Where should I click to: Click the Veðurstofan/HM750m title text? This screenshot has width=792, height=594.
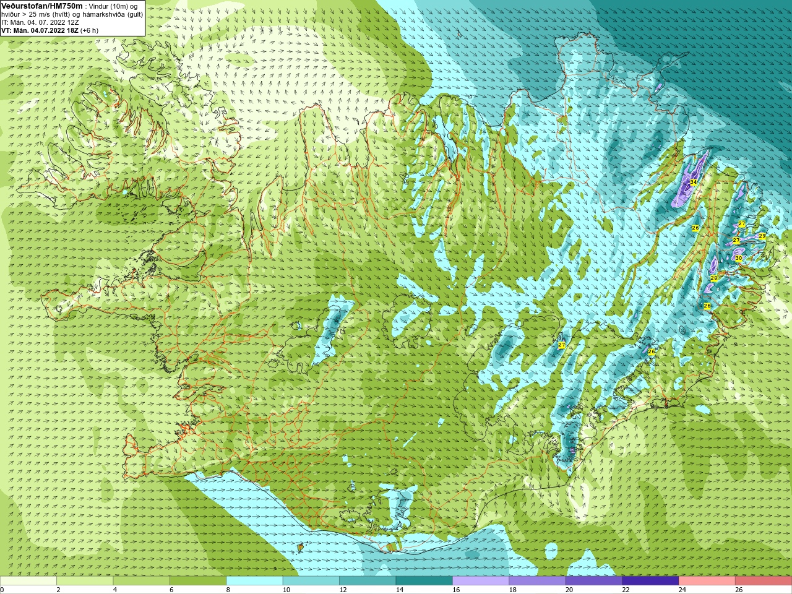42,6
